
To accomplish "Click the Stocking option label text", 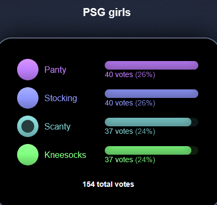I will click(x=61, y=98).
